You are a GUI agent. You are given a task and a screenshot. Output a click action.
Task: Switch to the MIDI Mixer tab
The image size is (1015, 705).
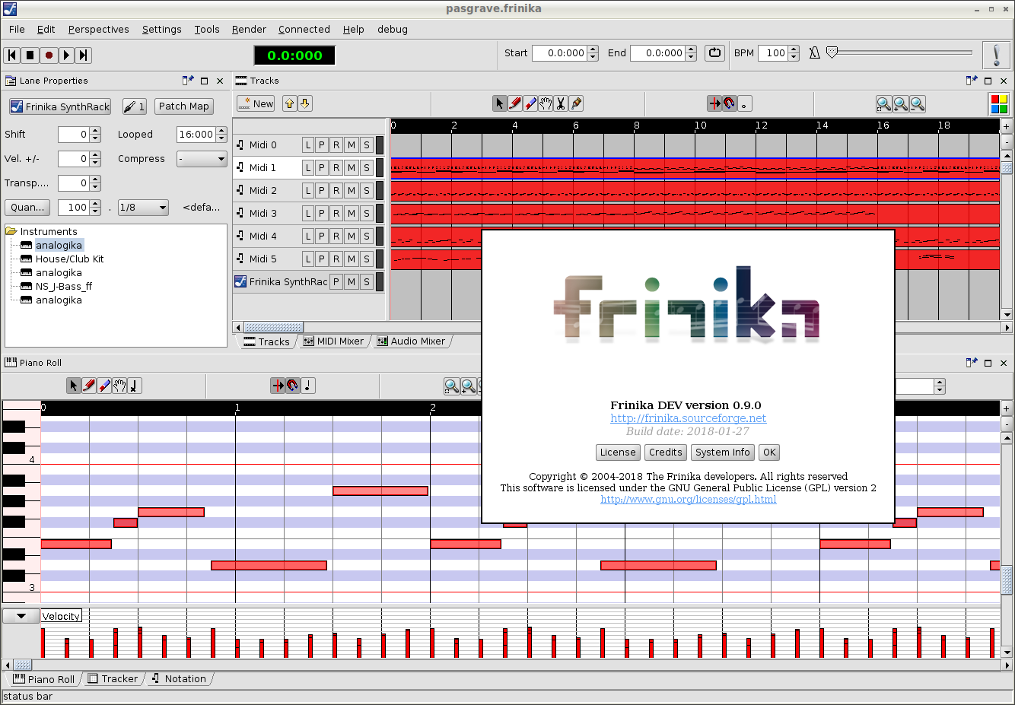(333, 341)
